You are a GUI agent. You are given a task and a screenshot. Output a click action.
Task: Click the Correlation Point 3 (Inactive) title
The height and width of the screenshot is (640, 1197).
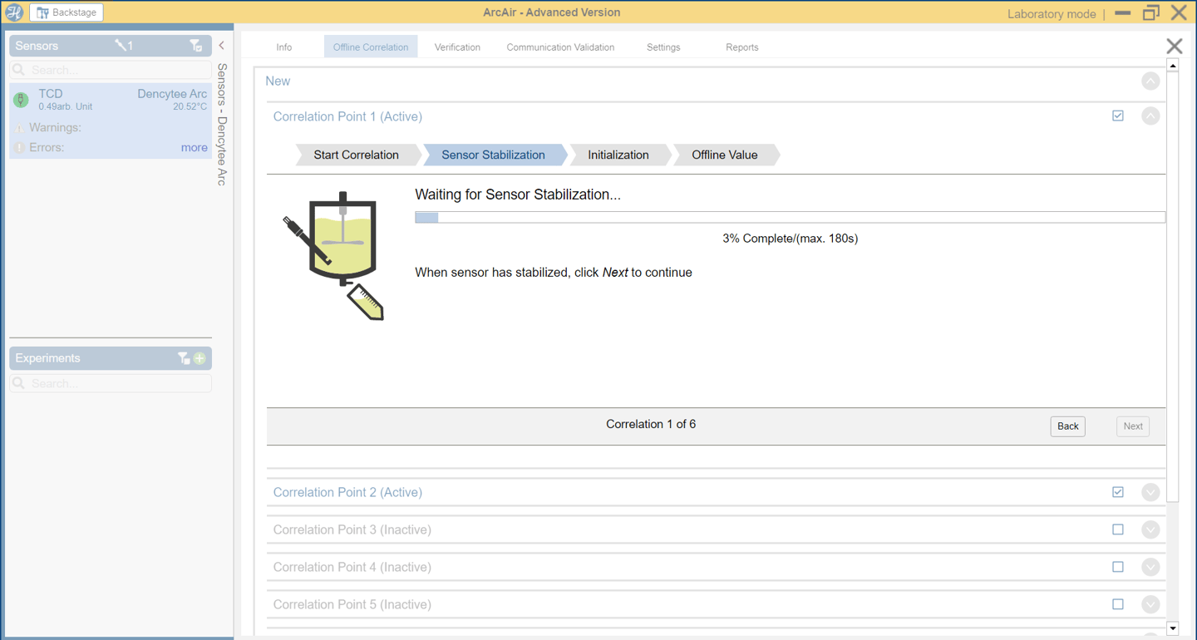pos(352,529)
